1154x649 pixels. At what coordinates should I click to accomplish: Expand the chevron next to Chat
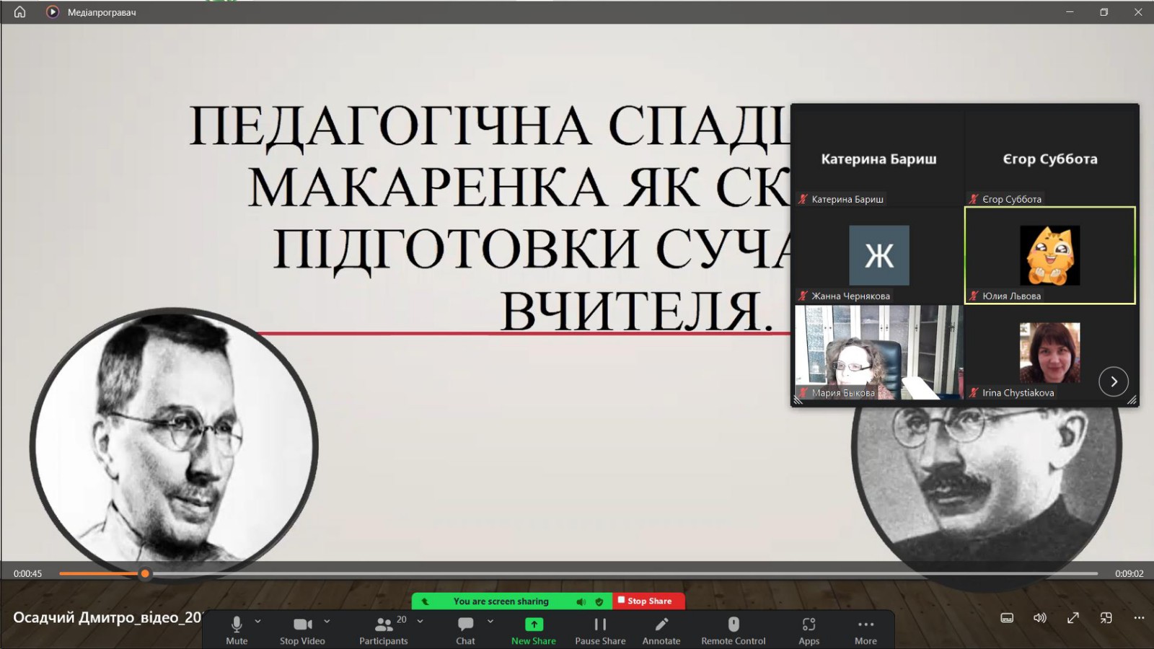tap(490, 621)
